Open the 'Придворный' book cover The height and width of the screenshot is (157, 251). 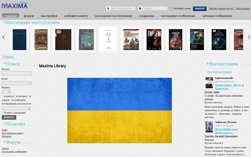pyautogui.click(x=197, y=39)
